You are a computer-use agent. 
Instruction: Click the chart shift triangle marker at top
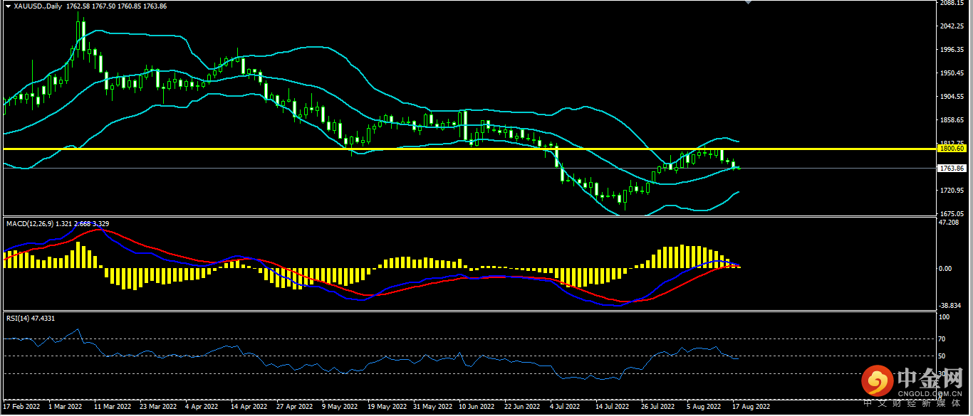point(747,3)
